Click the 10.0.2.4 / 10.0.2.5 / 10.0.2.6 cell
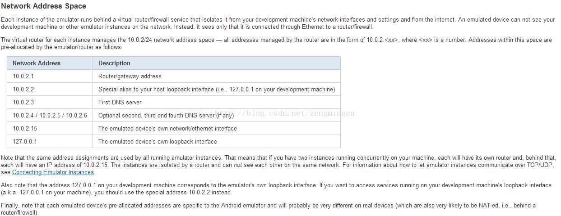561x216 pixels. [x=50, y=115]
